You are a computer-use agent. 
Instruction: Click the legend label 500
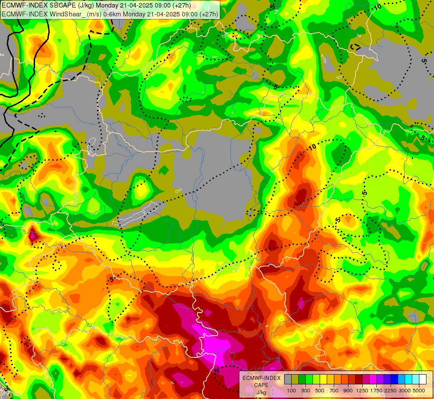320,391
